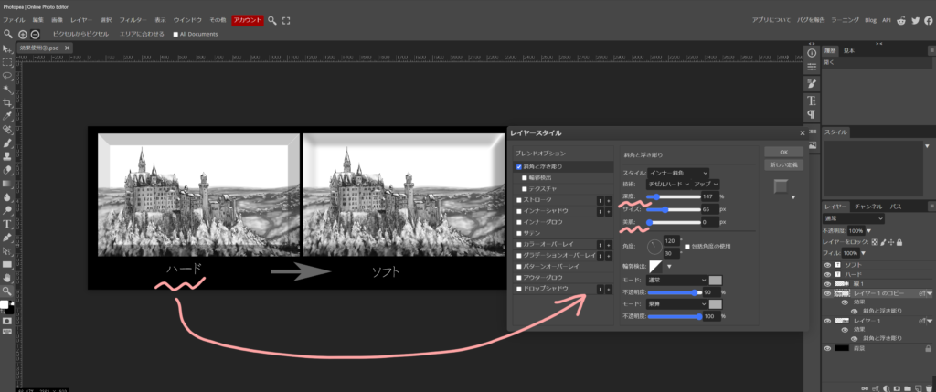The height and width of the screenshot is (392, 936).
Task: Select the Crop tool in left toolbar
Action: 7,103
